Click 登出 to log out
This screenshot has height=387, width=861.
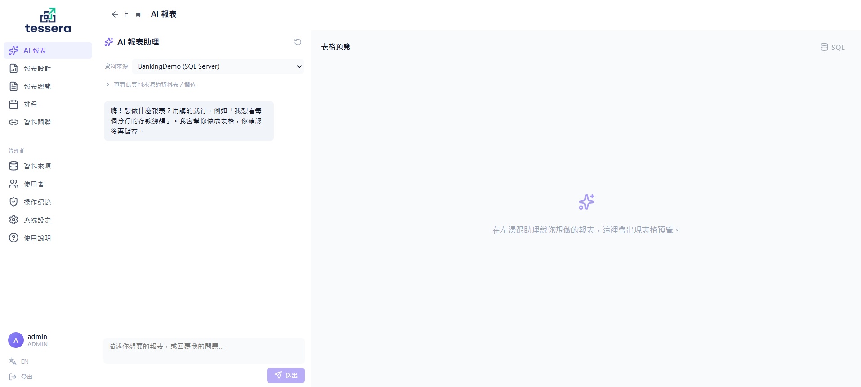coord(21,377)
